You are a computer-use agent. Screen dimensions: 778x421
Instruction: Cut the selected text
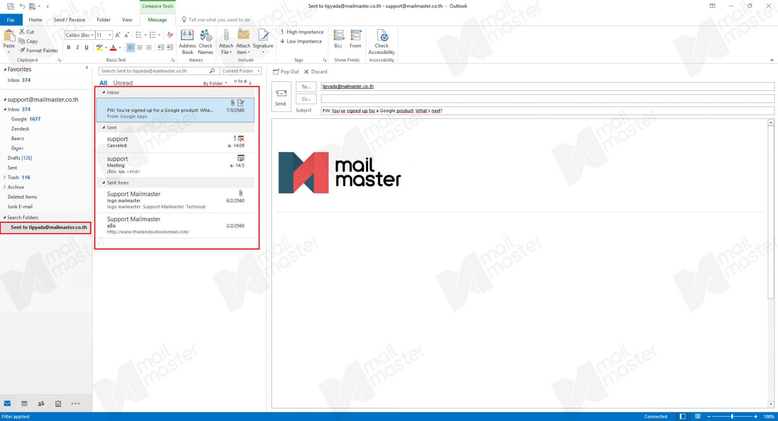[x=27, y=32]
